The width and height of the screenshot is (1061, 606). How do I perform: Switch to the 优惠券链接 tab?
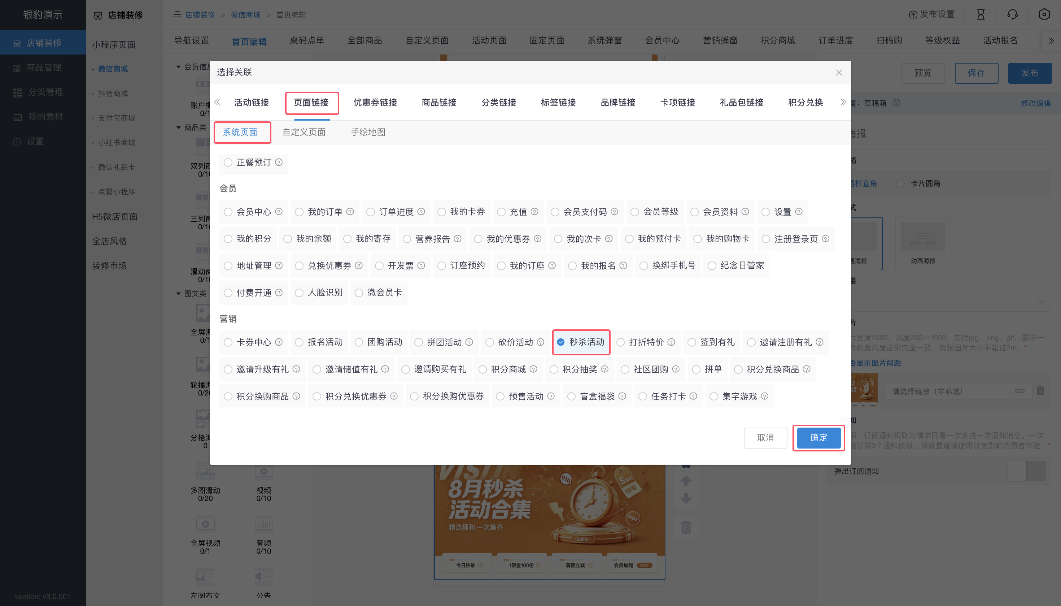pos(375,103)
